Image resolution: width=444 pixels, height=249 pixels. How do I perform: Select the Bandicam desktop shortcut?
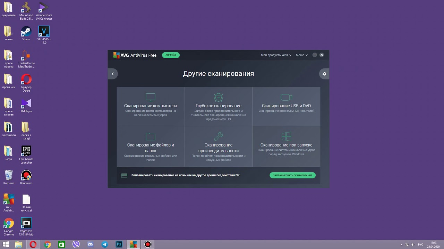[26, 177]
